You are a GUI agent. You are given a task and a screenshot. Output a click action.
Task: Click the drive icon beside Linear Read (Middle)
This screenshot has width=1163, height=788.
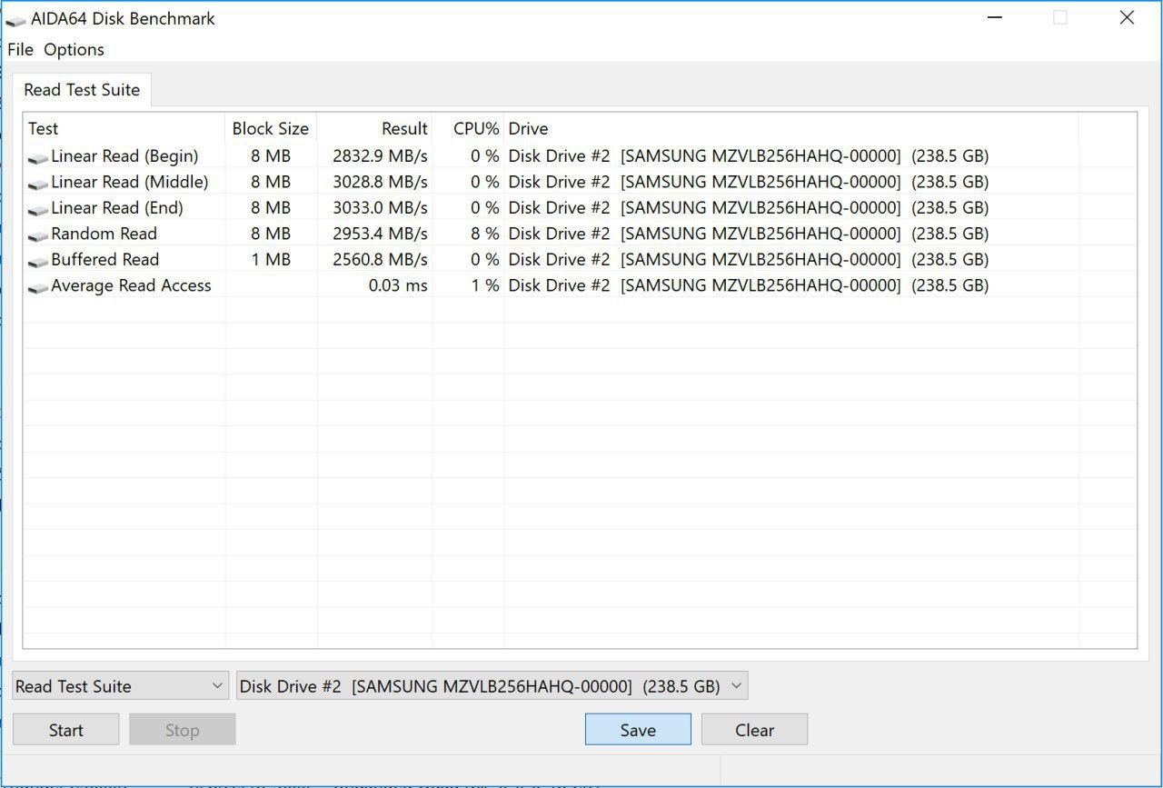click(37, 184)
